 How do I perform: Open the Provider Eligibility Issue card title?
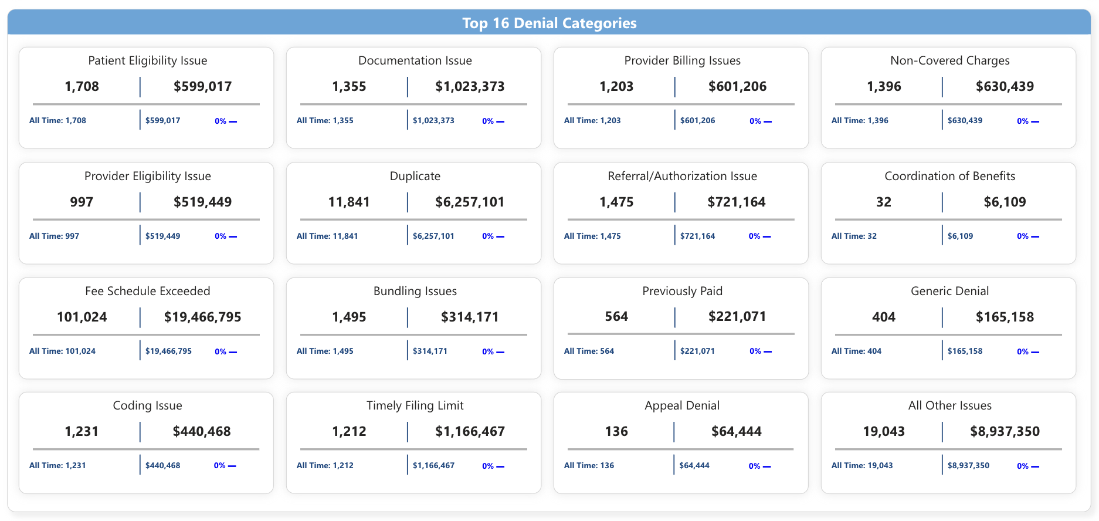click(x=147, y=176)
